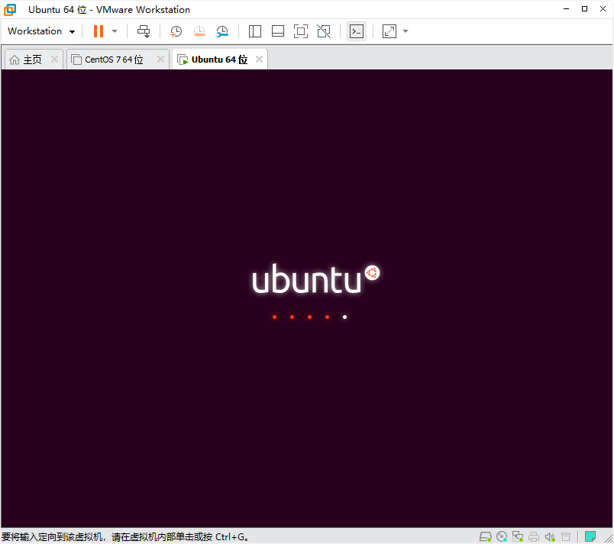The width and height of the screenshot is (614, 544).
Task: Toggle the console view button
Action: (357, 31)
